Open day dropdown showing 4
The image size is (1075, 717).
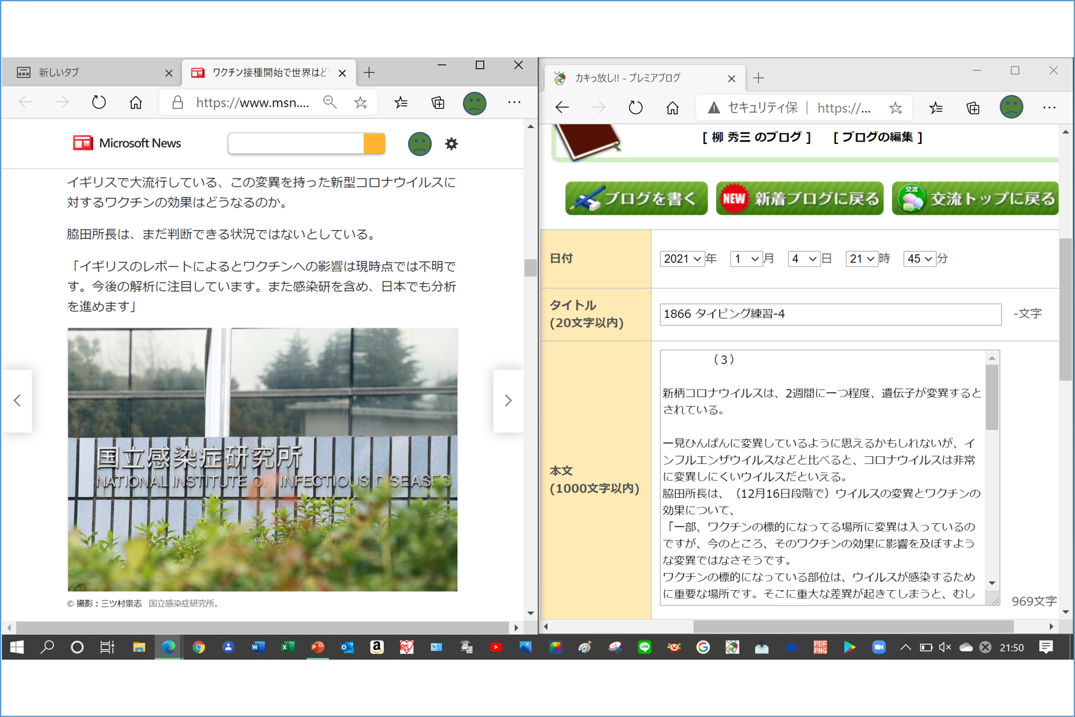point(803,259)
